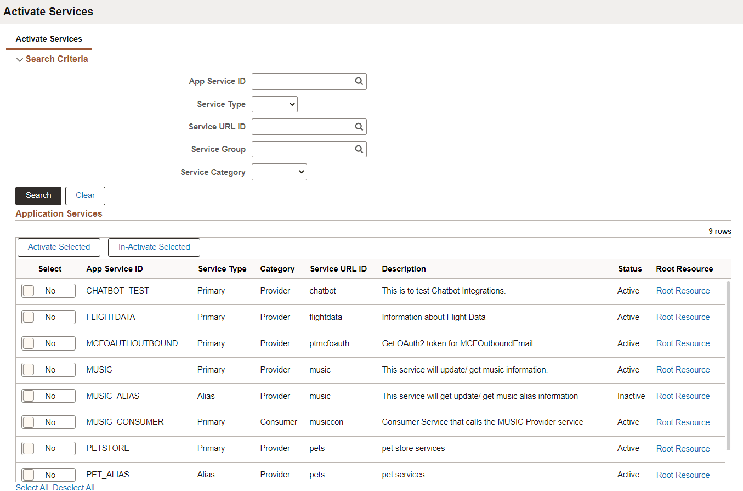Screen dimensions: 743x491
Task: Open the Service Group lookup magnifier
Action: point(359,149)
